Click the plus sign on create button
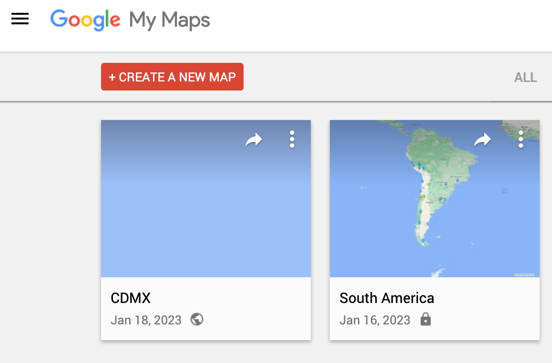 (112, 77)
